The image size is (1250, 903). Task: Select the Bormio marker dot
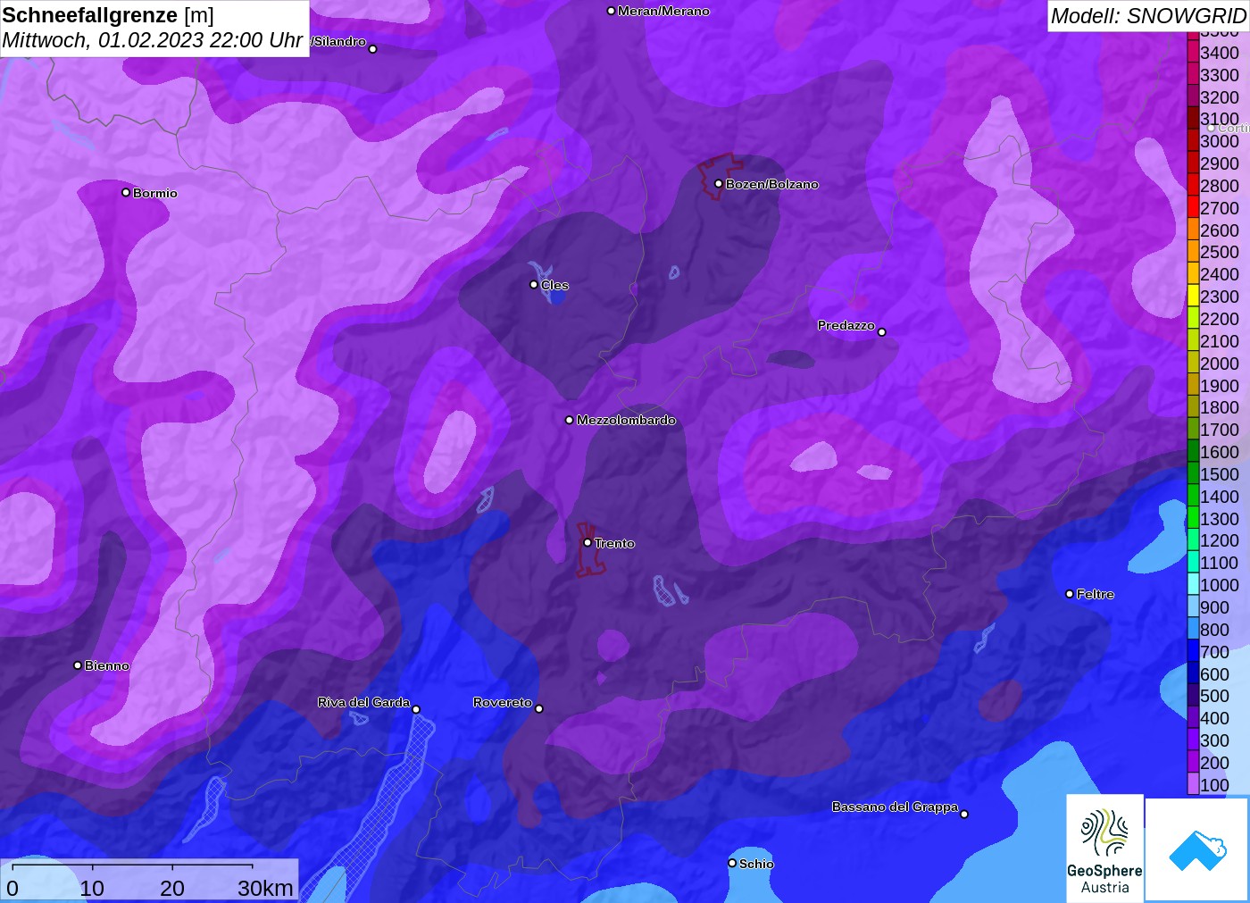pyautogui.click(x=126, y=192)
